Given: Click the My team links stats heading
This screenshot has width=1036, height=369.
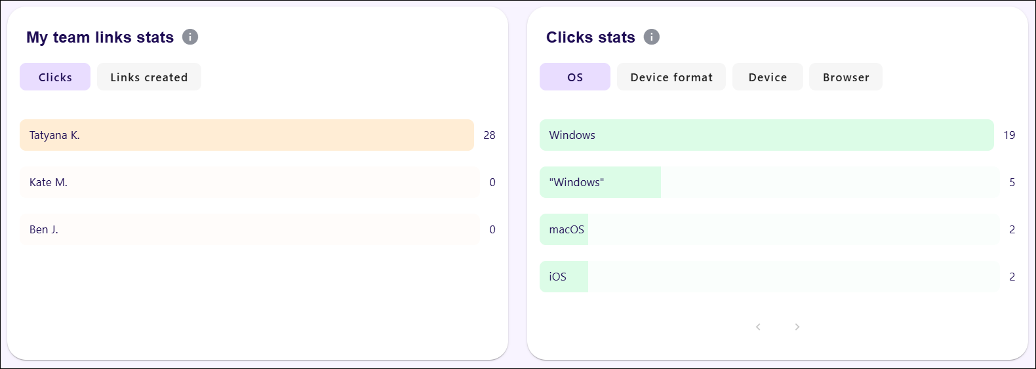Looking at the screenshot, I should click(100, 37).
